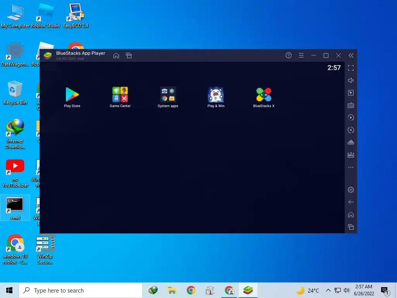Select Roblox Studio desktop shortcut
Image resolution: width=397 pixels, height=298 pixels.
point(45,16)
